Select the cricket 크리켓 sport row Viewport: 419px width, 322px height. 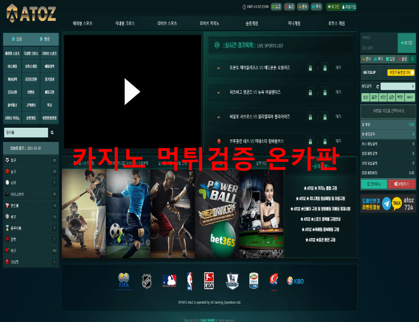pyautogui.click(x=31, y=262)
